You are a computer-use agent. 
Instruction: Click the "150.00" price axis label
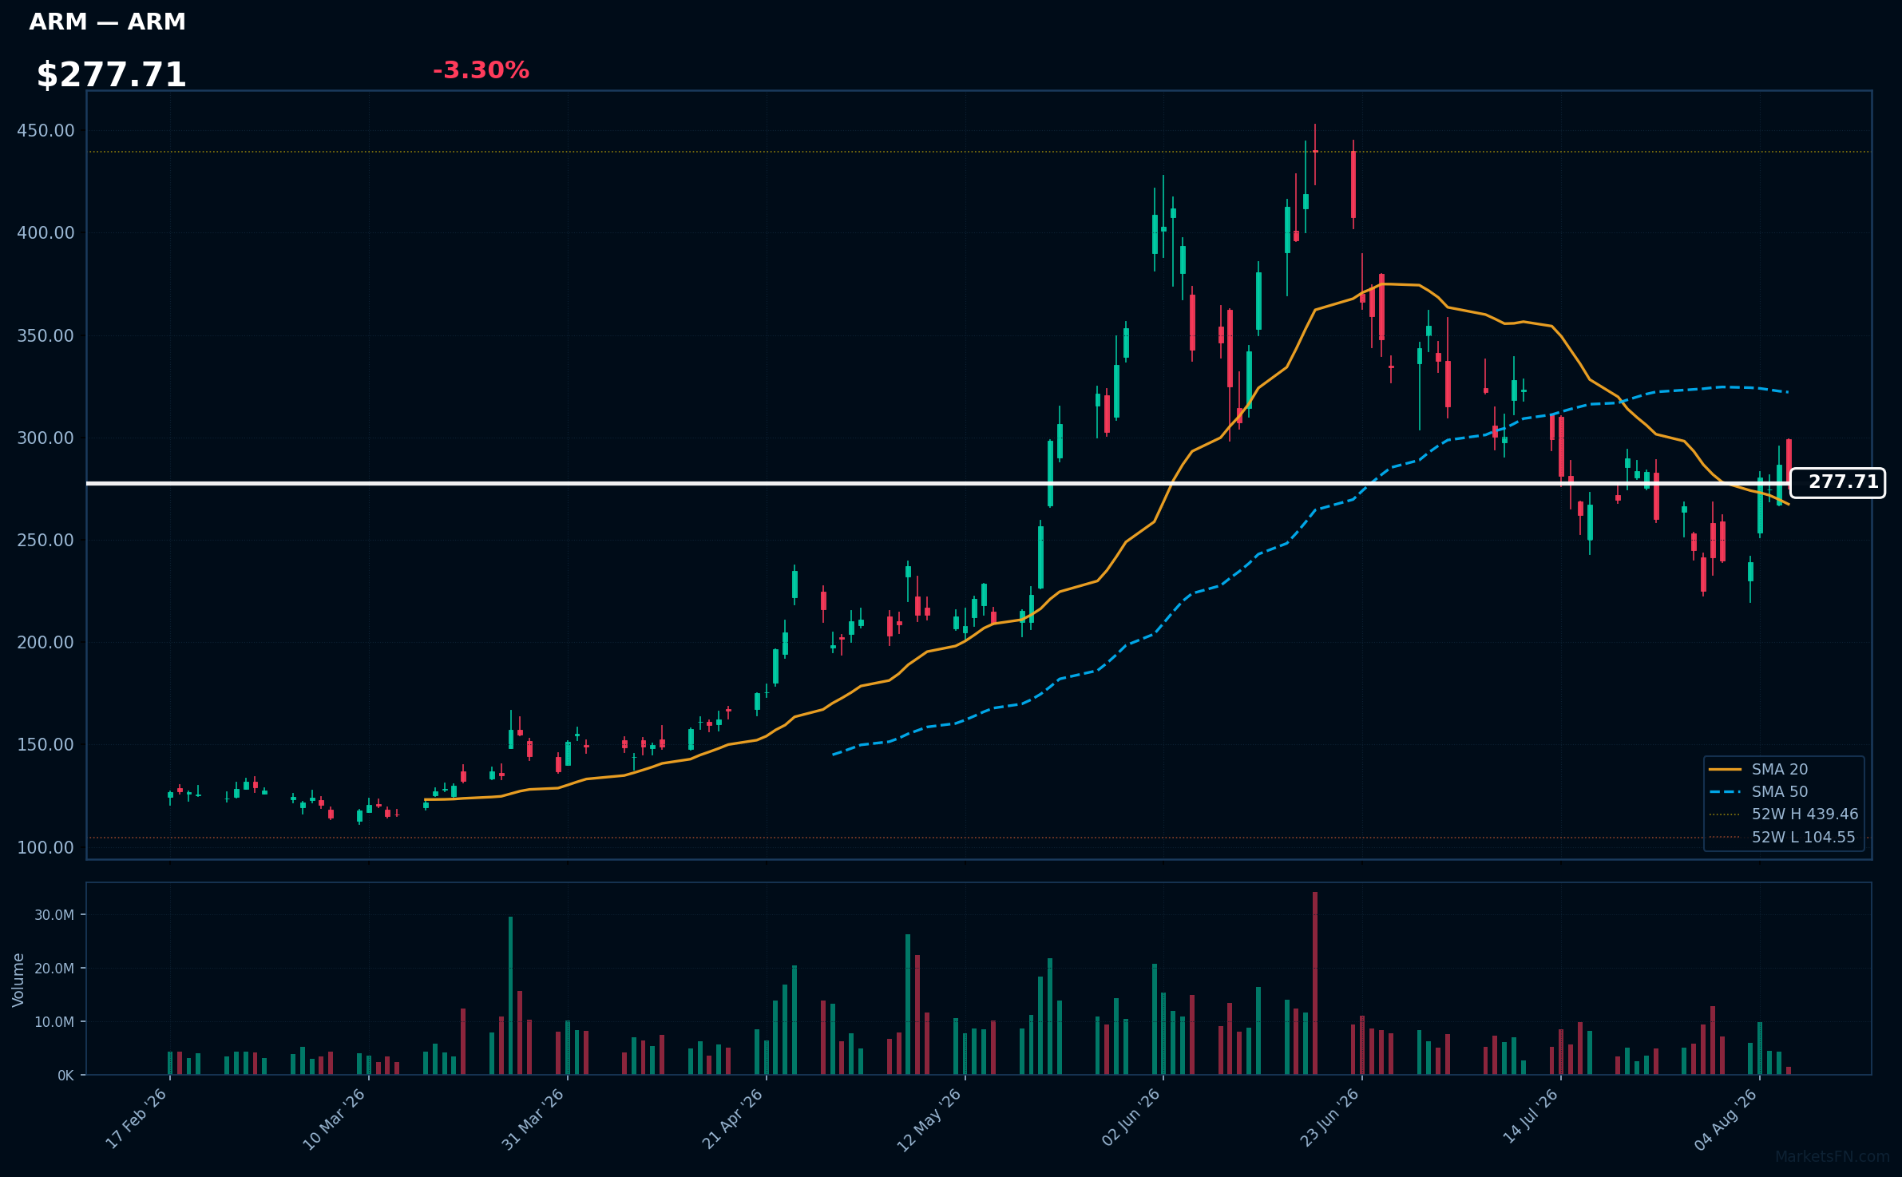point(46,744)
